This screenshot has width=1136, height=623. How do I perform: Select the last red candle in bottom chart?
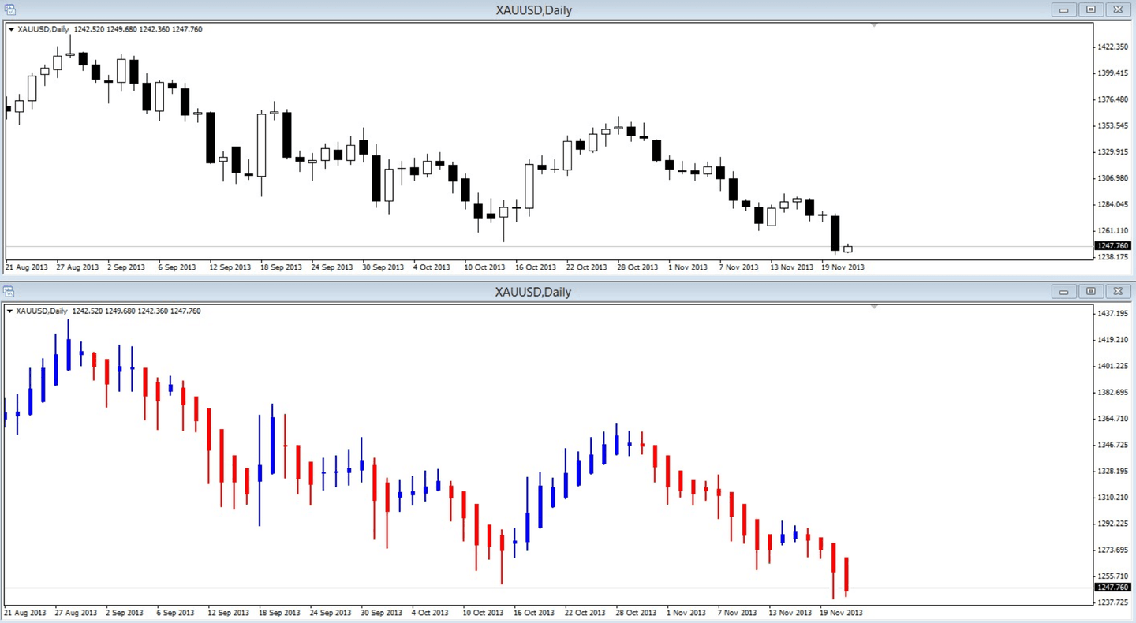pos(846,574)
